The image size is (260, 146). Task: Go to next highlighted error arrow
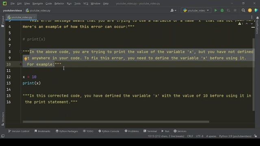click(252, 24)
